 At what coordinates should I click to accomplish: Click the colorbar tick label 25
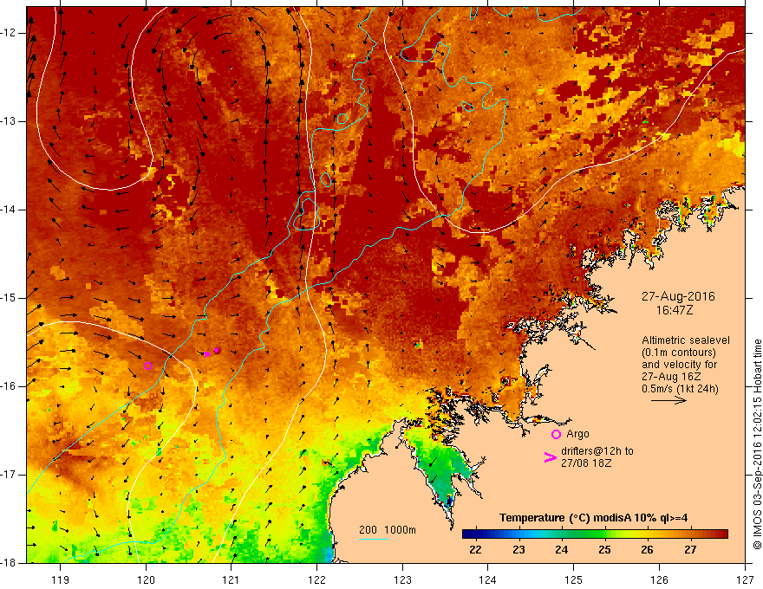(604, 550)
